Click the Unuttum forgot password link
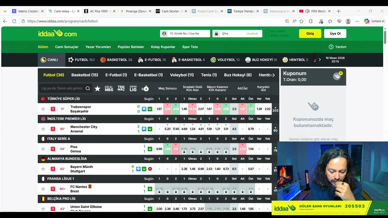 pyautogui.click(x=252, y=34)
